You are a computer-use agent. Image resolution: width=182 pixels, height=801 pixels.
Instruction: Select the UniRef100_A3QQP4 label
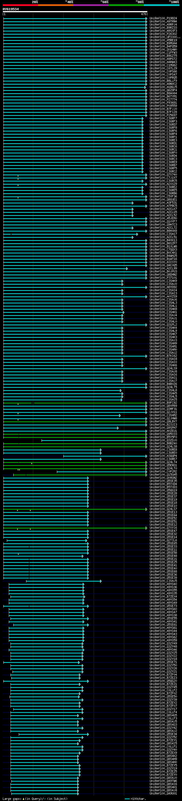tap(163, 456)
